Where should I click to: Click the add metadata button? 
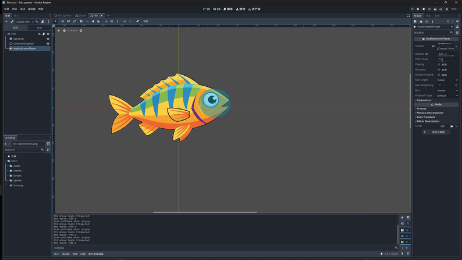coord(436,132)
